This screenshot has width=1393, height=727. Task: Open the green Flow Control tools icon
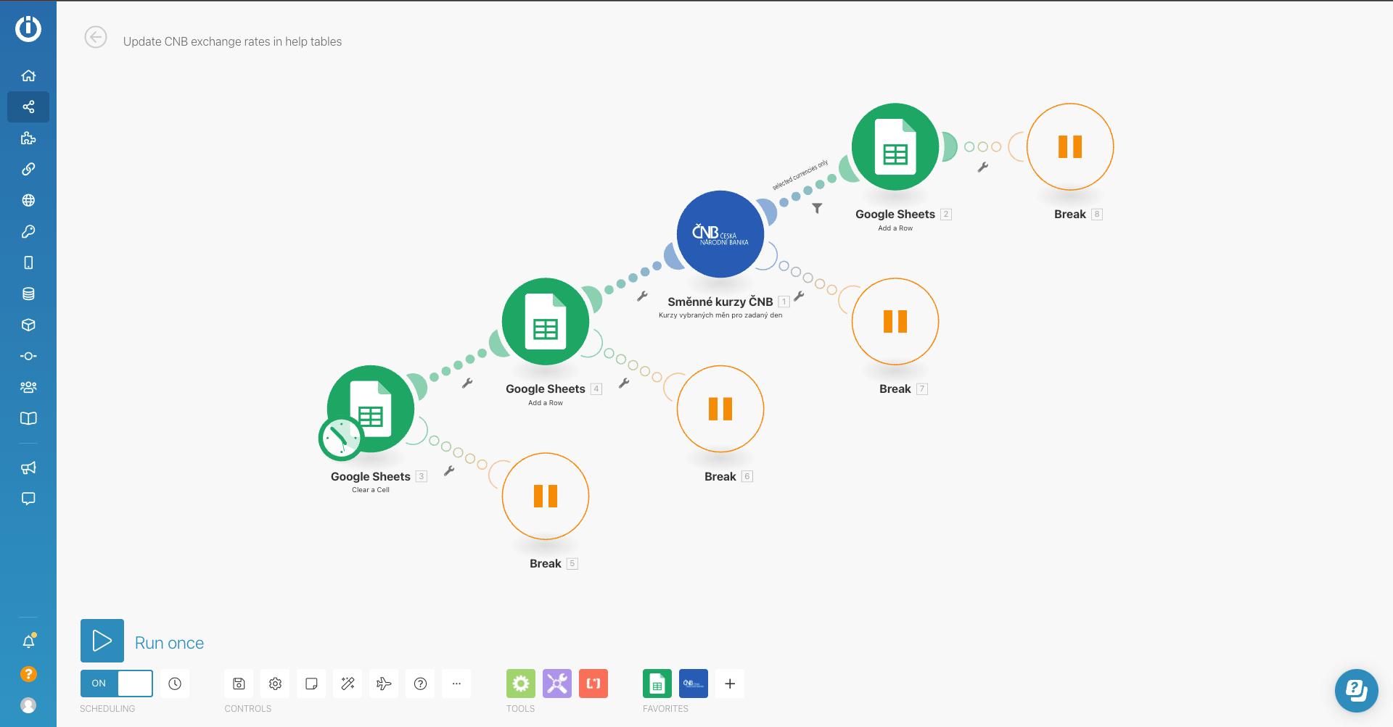point(521,684)
